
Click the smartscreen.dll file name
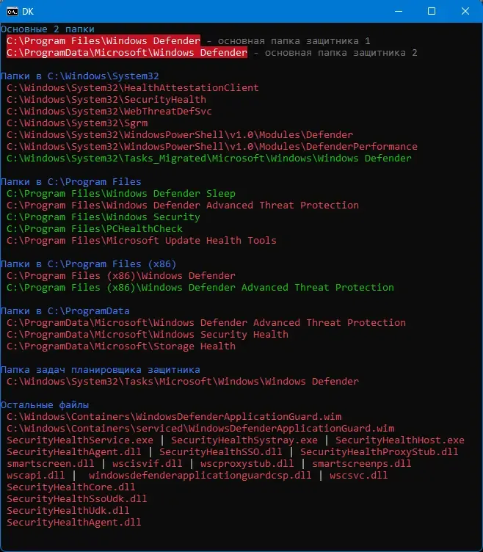[x=48, y=464]
